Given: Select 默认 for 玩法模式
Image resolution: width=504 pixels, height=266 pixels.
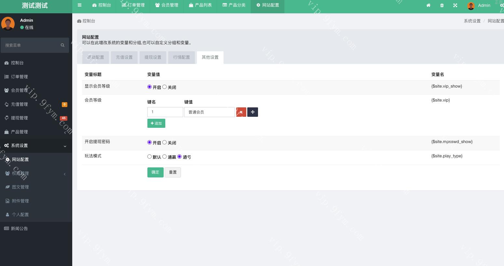Looking at the screenshot, I should [149, 157].
